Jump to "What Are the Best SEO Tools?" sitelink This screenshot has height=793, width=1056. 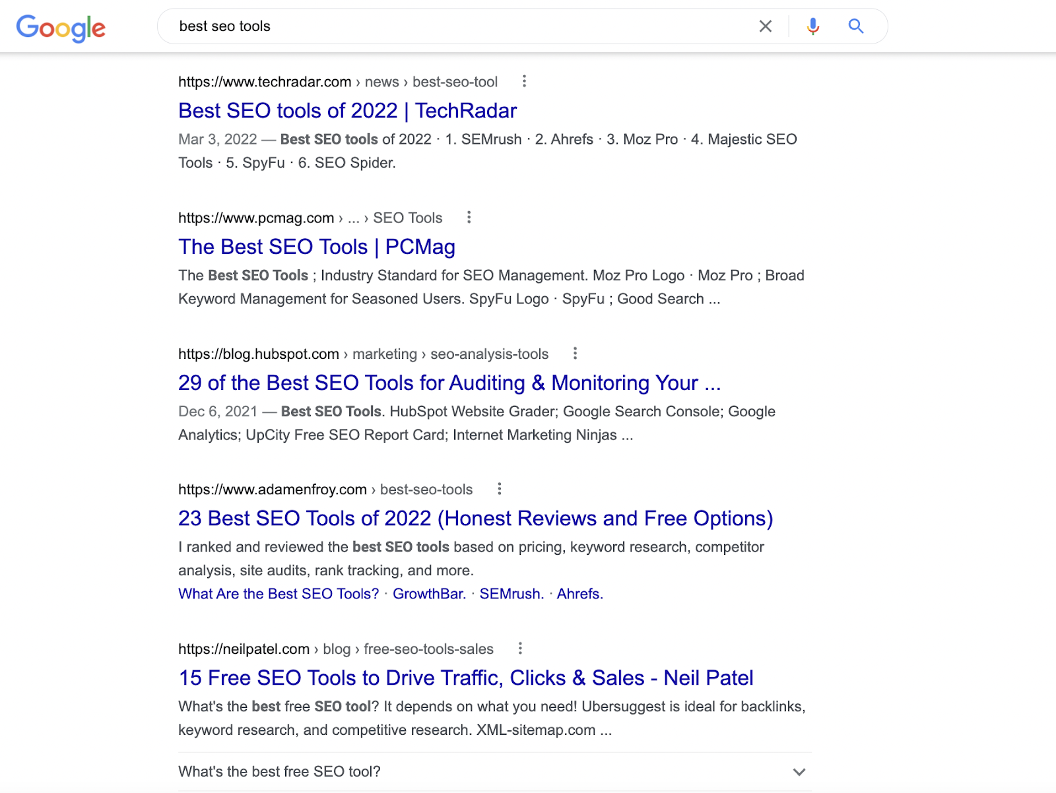[x=279, y=594]
